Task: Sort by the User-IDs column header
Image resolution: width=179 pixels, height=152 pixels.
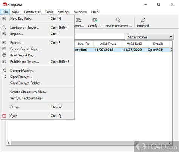Action: 84,44
